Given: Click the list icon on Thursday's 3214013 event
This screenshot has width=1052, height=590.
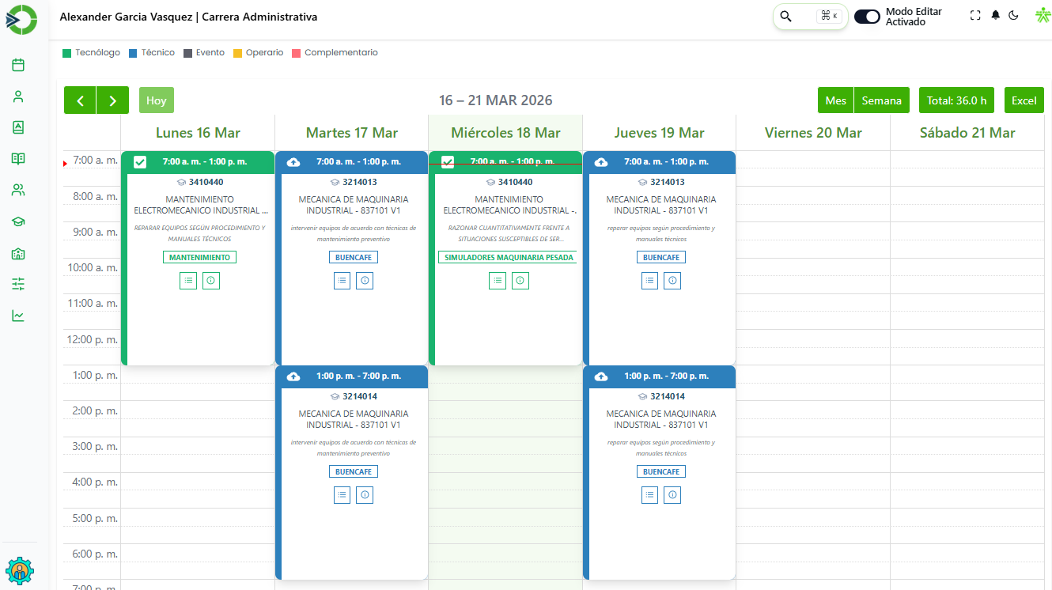Looking at the screenshot, I should pos(649,280).
